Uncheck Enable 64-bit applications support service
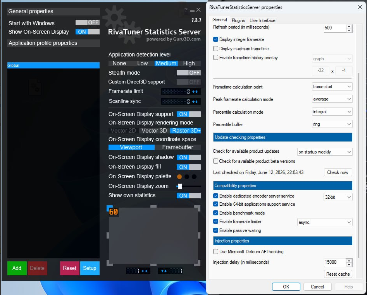367x295 pixels. (215, 204)
